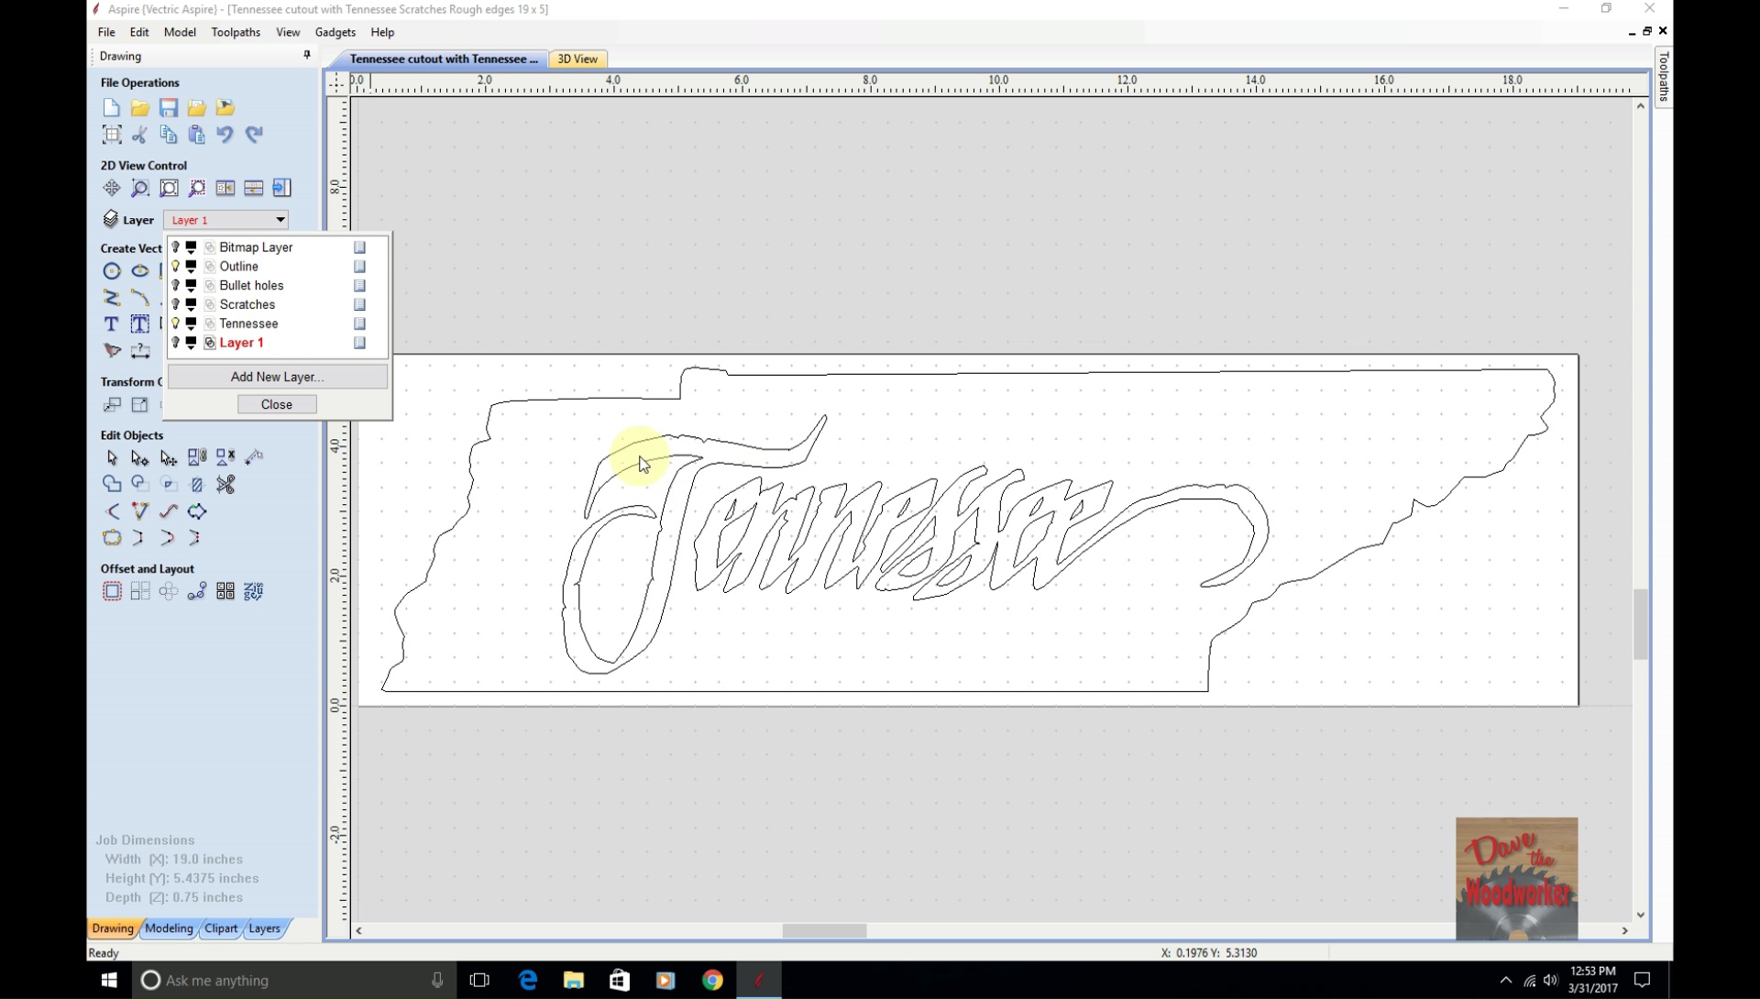Select the Pan view tool
1760x999 pixels.
[x=112, y=188]
